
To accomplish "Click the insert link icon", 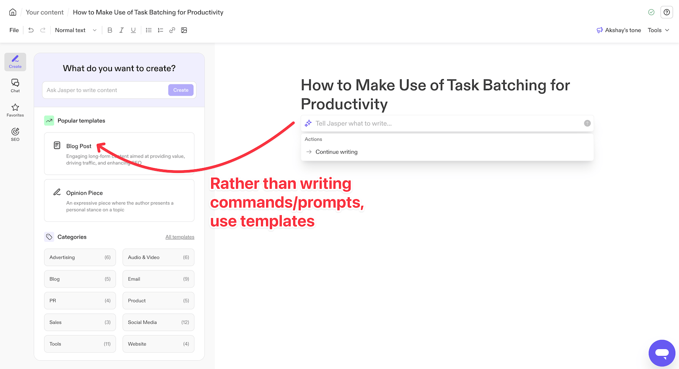I will tap(172, 30).
